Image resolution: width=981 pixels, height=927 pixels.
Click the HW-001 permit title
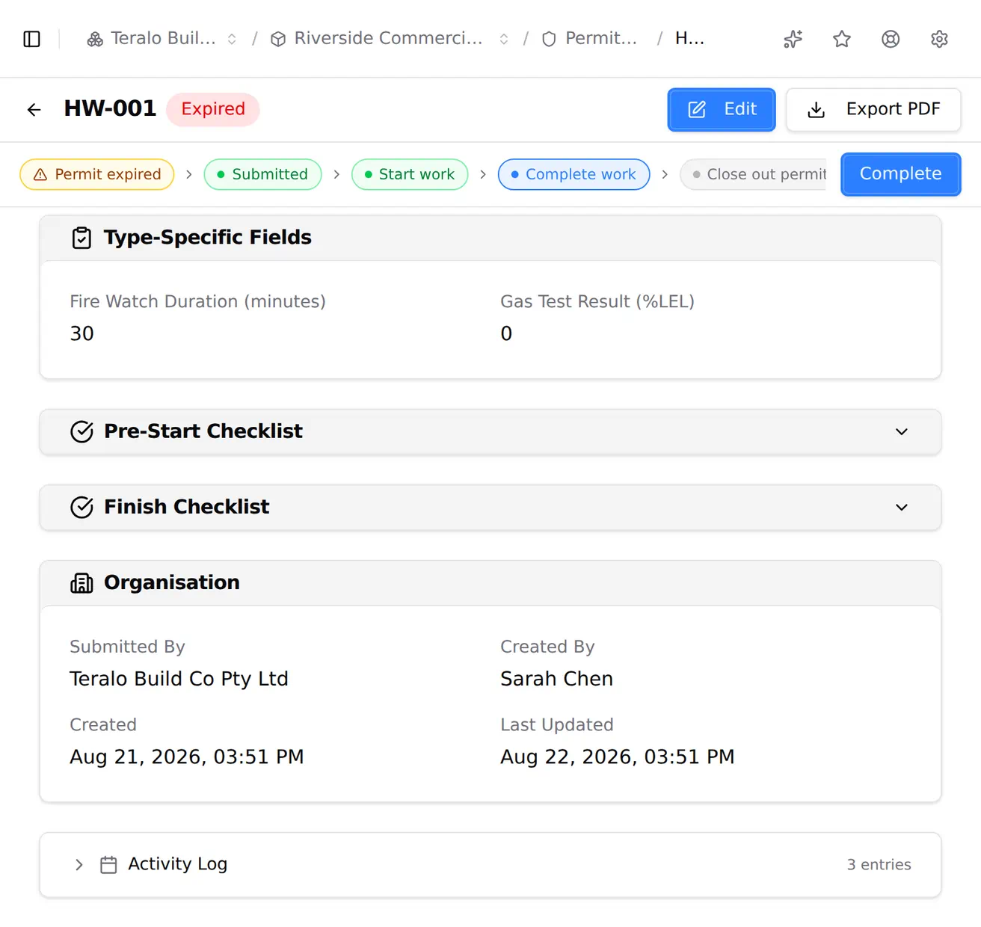110,108
